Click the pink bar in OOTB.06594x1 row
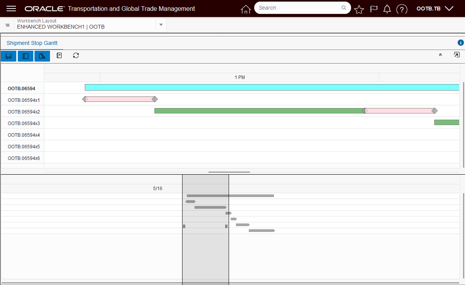The image size is (465, 285). click(120, 99)
